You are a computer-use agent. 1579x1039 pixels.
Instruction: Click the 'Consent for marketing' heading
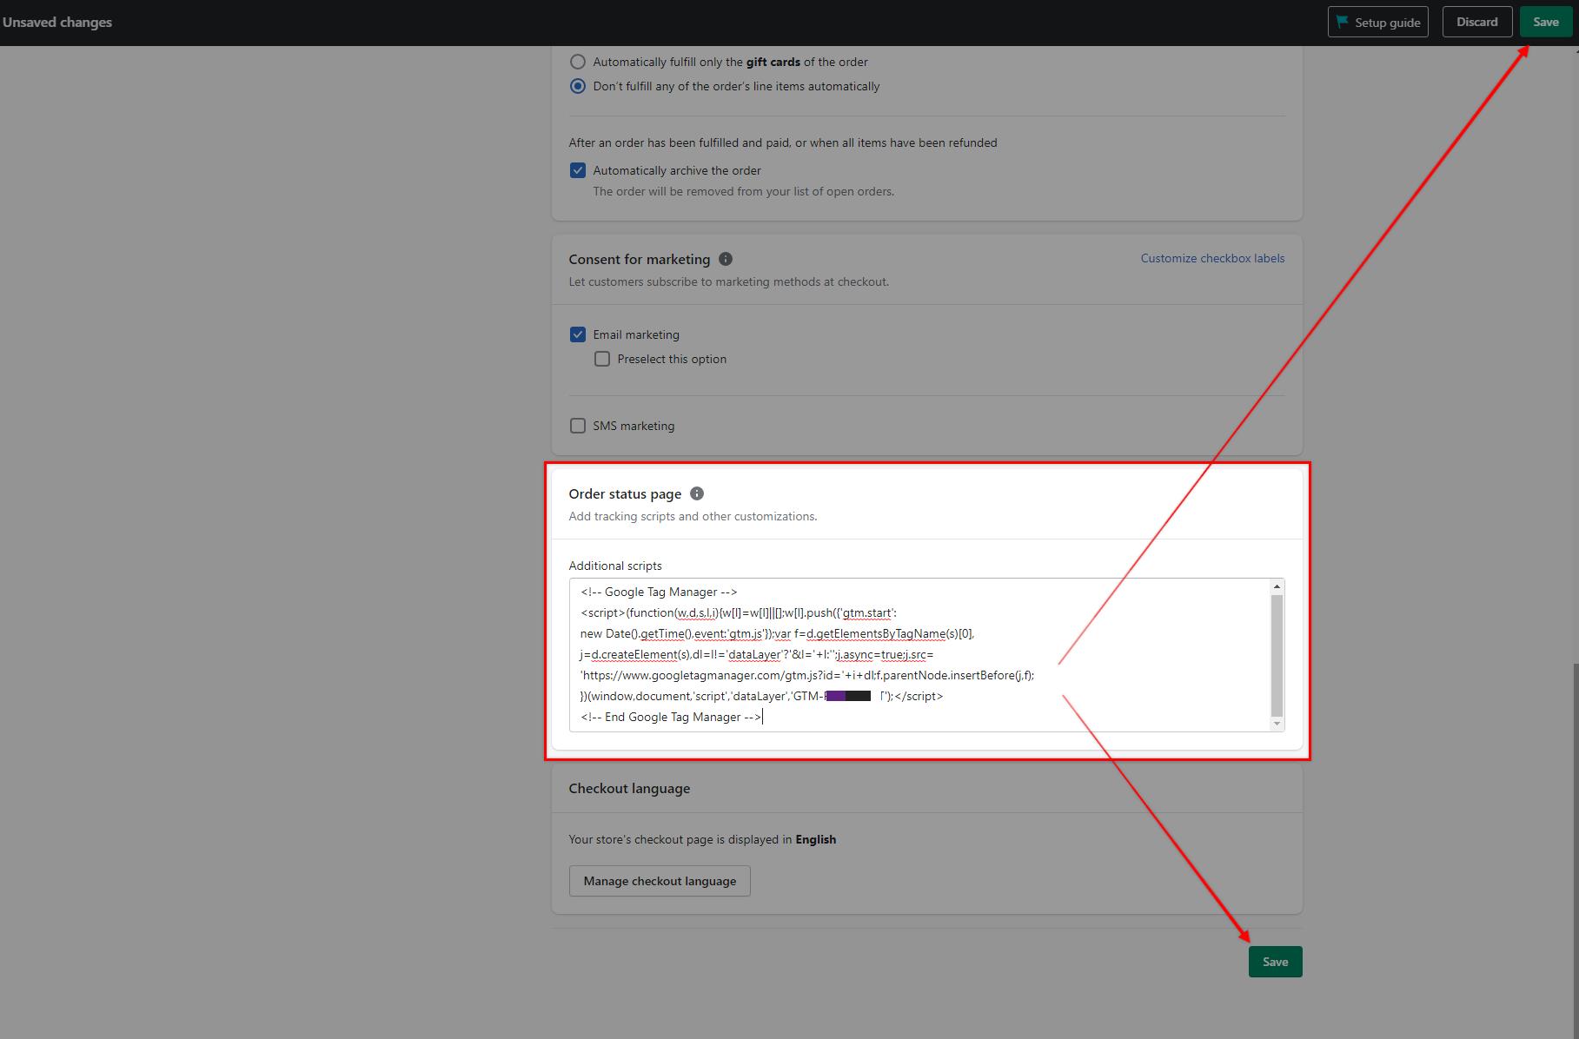pos(639,260)
